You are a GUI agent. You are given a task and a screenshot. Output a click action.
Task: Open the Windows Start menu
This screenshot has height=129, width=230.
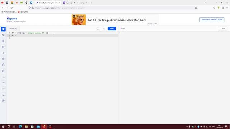point(3,126)
